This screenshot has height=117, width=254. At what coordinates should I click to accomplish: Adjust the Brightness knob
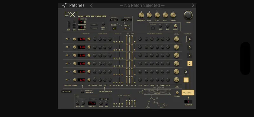tap(141, 15)
